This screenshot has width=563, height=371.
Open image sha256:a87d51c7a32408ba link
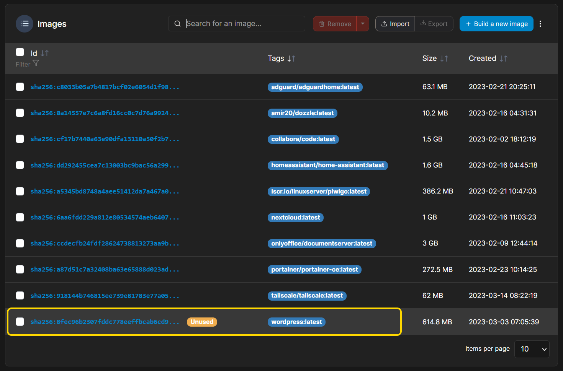click(105, 269)
